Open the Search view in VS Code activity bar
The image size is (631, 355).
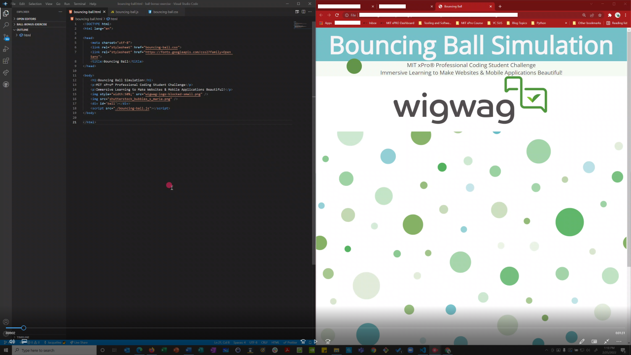[x=6, y=25]
